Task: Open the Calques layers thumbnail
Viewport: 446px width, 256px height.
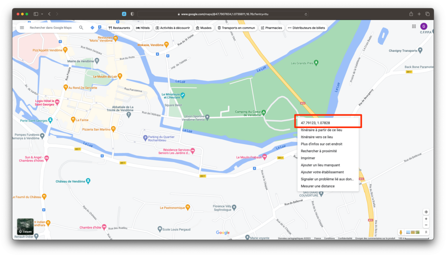Action: [25, 226]
